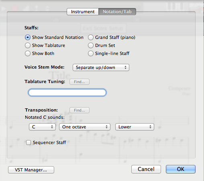Open the One octave interval dropdown
This screenshot has width=204, height=181.
point(85,127)
